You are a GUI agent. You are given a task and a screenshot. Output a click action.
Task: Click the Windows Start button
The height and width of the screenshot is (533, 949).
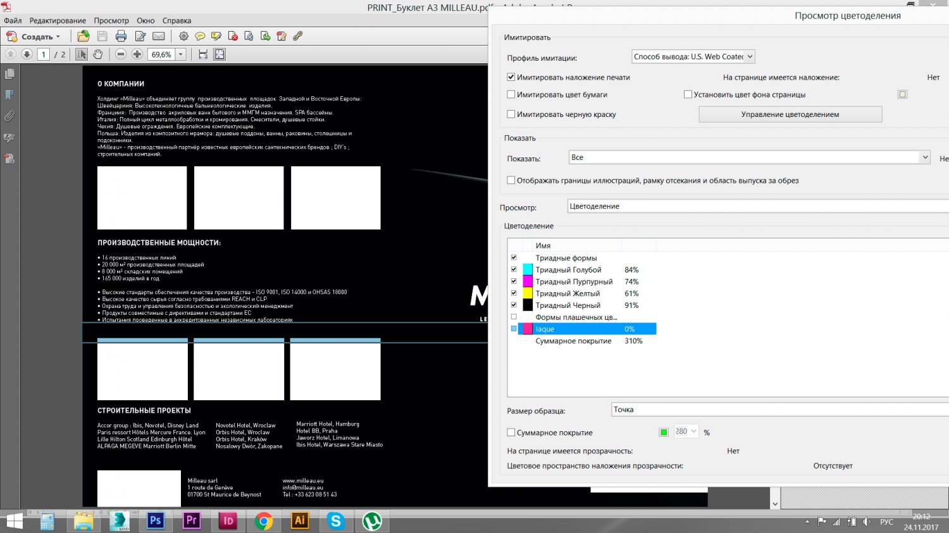pos(13,521)
